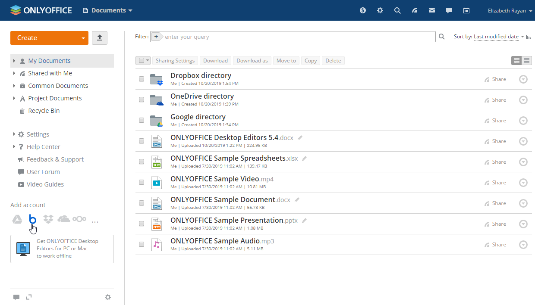The height and width of the screenshot is (305, 535).
Task: Open Help Center in sidebar
Action: pos(43,147)
